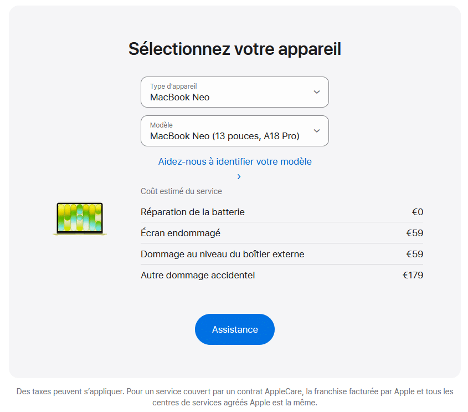Open the Modèle dropdown showing MacBook Neo
Screen dimensions: 468x412
click(x=234, y=131)
